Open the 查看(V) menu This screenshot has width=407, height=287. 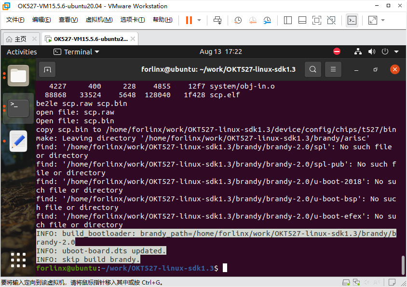point(68,20)
